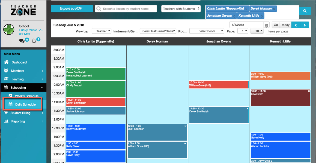Viewport: 316px width, 163px height.
Task: Click the Teacher Zone logo
Action: tap(23, 10)
